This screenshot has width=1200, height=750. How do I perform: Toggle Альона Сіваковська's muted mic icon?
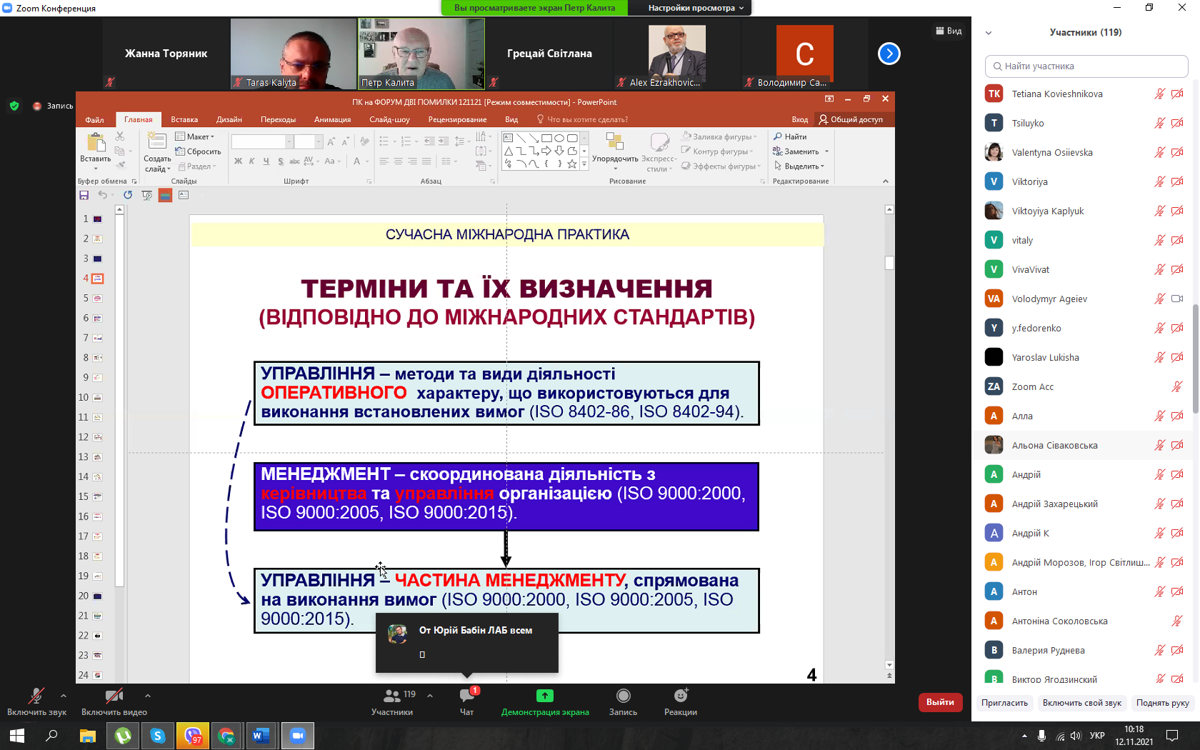[x=1159, y=445]
